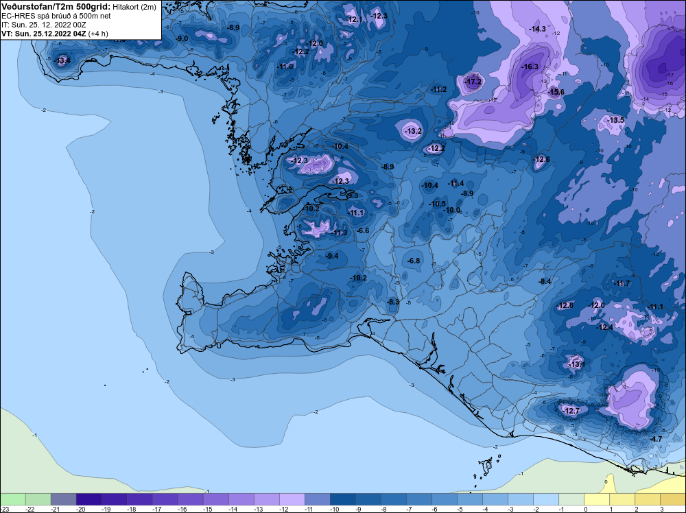Click the -10.5 temperature label

point(437,204)
